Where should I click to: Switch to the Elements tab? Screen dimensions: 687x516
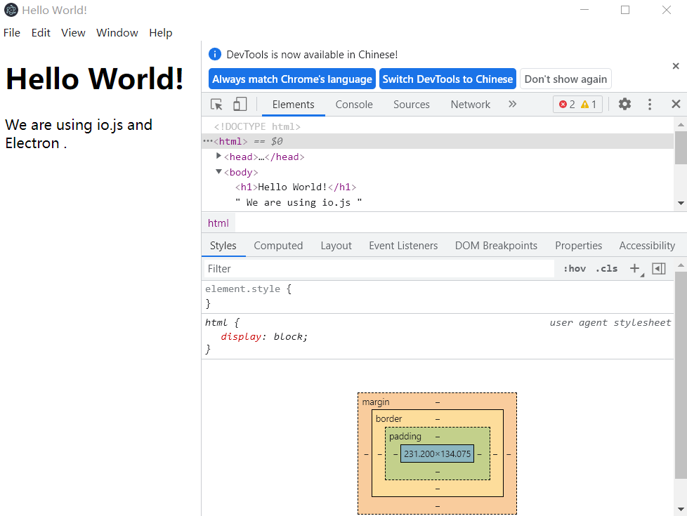(x=293, y=104)
